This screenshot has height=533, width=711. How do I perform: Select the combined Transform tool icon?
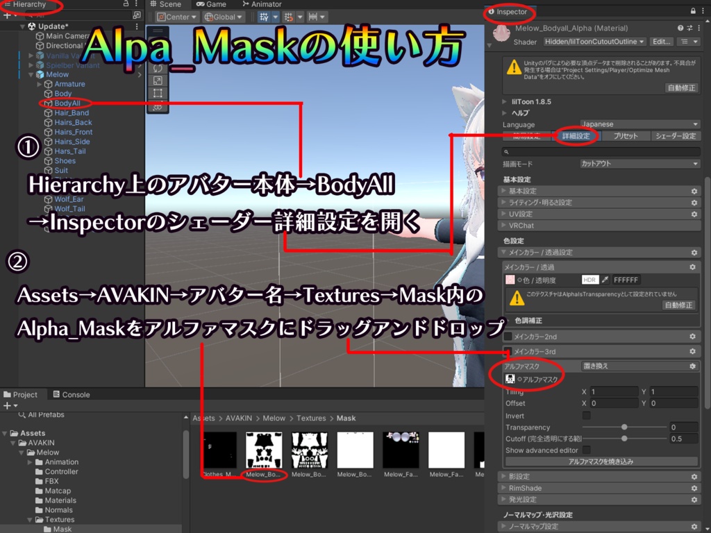[x=158, y=105]
